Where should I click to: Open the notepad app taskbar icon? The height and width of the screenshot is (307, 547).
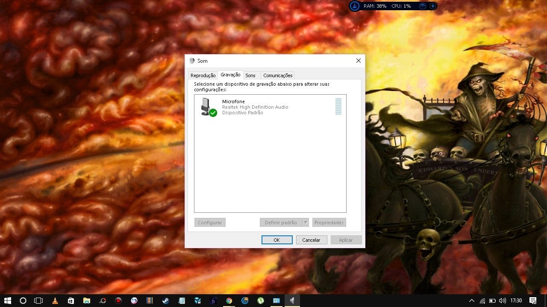pos(182,301)
